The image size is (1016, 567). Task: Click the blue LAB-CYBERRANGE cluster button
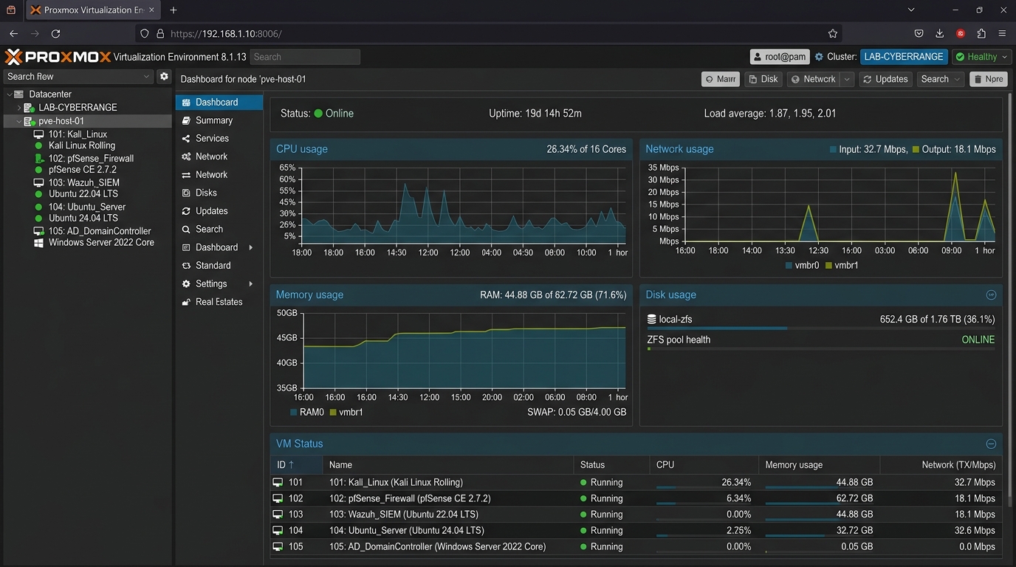tap(904, 57)
